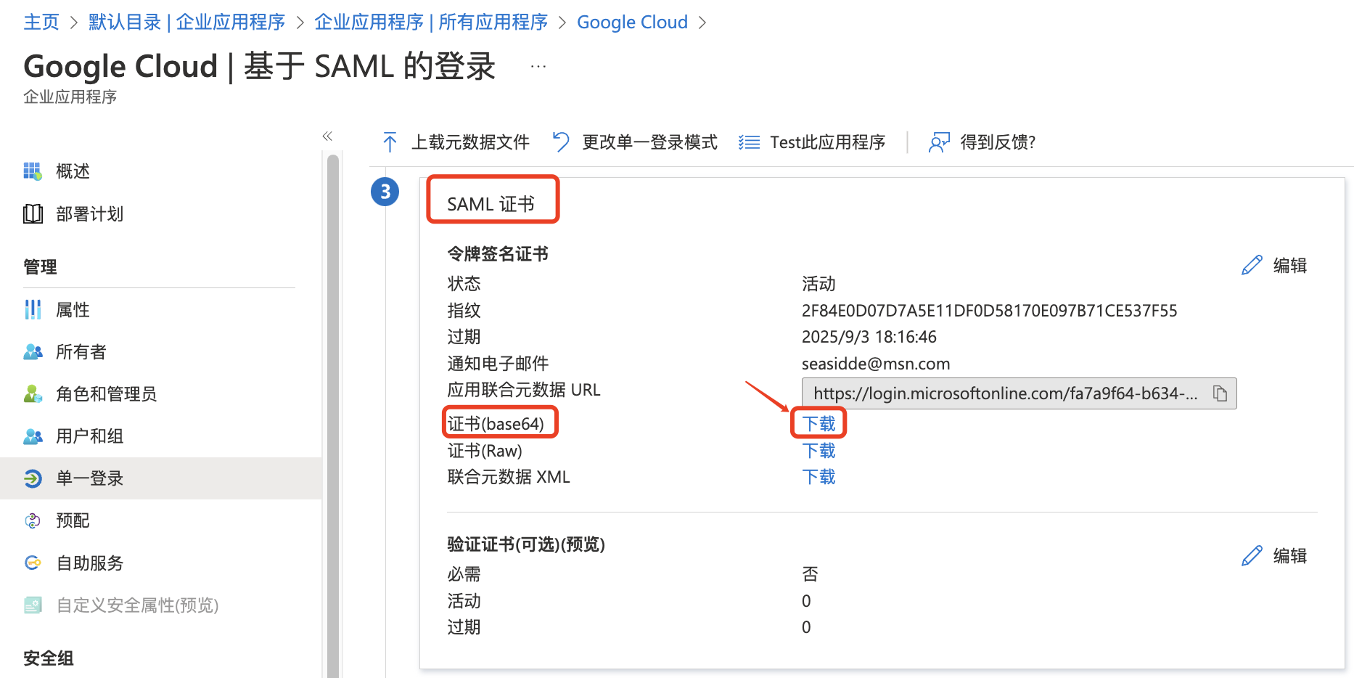Click the 概述 grid icon in sidebar
1354x678 pixels.
click(33, 171)
